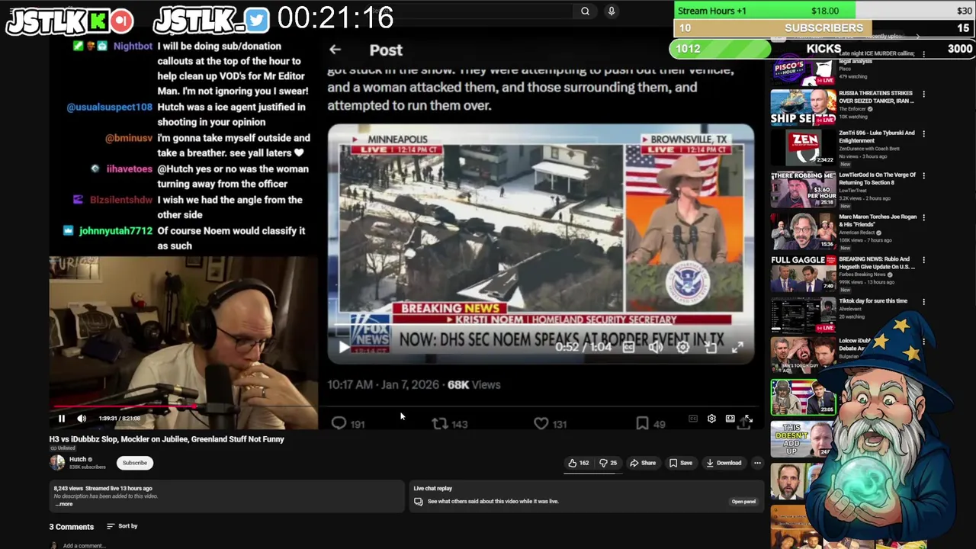Open picture-in-picture on tweet video
This screenshot has height=549, width=976.
click(x=711, y=347)
